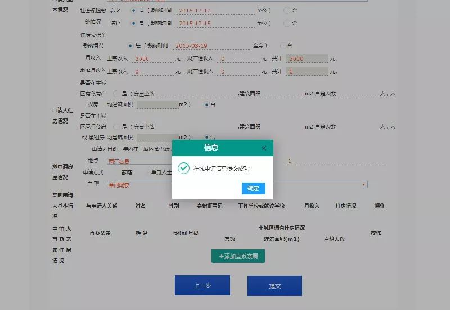The image size is (450, 310).
Task: Select 否 for 养老 insurance
Action: click(x=287, y=10)
